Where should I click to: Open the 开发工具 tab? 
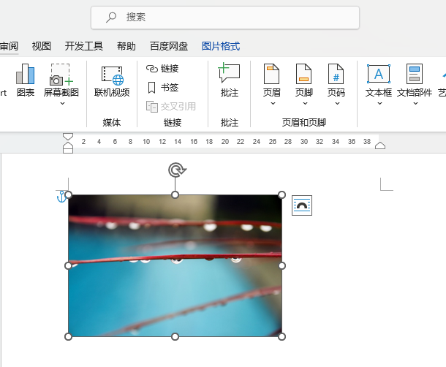tap(84, 46)
